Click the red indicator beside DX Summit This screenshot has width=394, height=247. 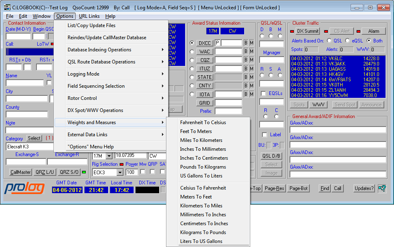[292, 31]
